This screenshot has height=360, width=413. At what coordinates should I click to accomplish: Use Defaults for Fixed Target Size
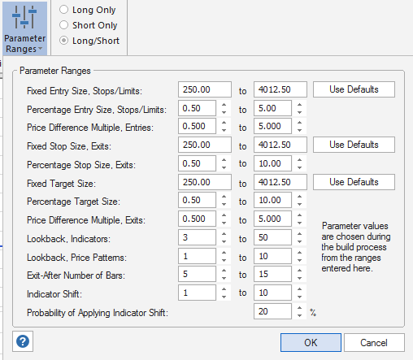point(354,182)
